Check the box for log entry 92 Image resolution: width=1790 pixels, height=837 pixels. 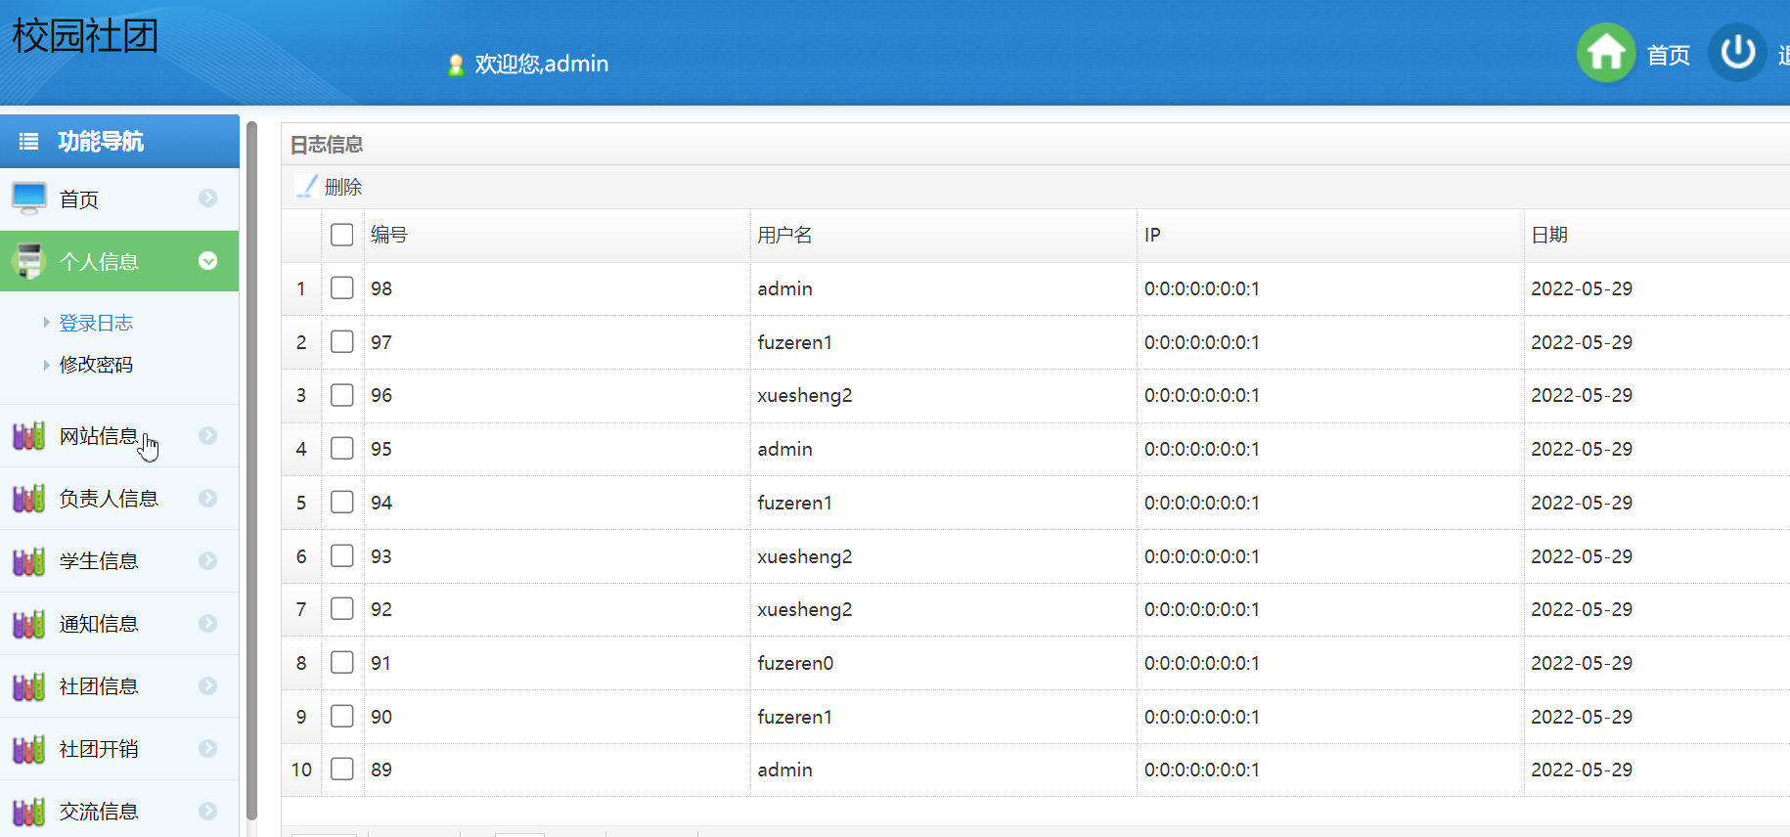pyautogui.click(x=341, y=608)
